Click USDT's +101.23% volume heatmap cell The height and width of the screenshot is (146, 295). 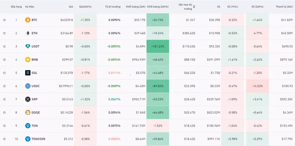[x=158, y=46]
